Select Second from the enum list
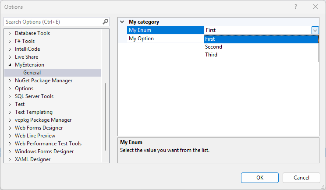The width and height of the screenshot is (326, 190). (214, 47)
